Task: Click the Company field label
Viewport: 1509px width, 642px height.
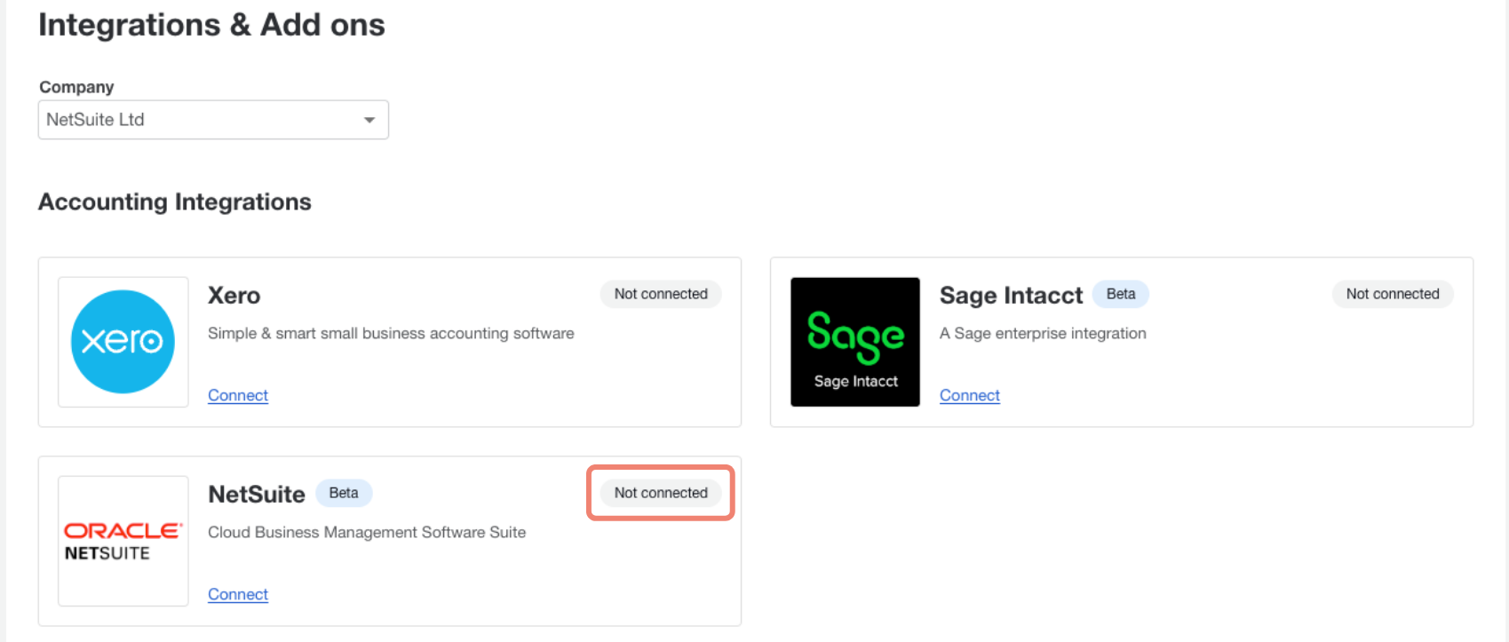Action: [76, 87]
